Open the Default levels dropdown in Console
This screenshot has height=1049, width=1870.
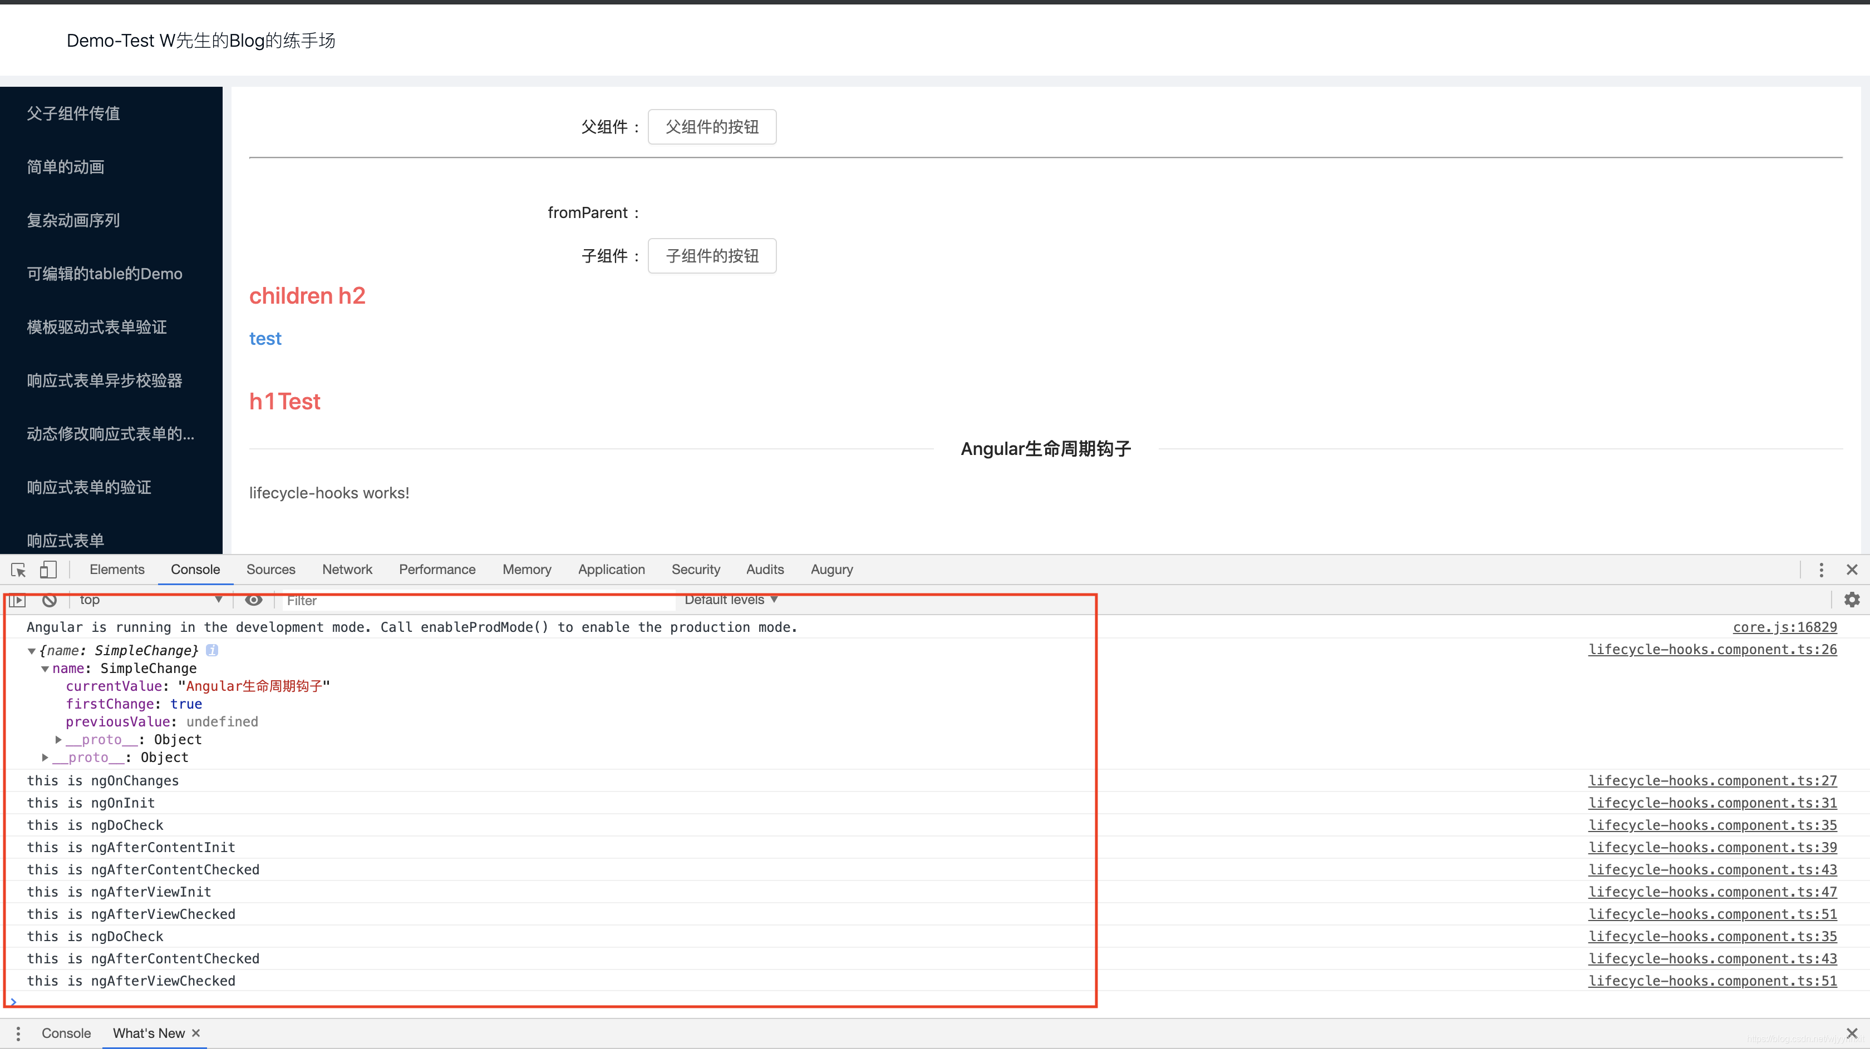728,600
